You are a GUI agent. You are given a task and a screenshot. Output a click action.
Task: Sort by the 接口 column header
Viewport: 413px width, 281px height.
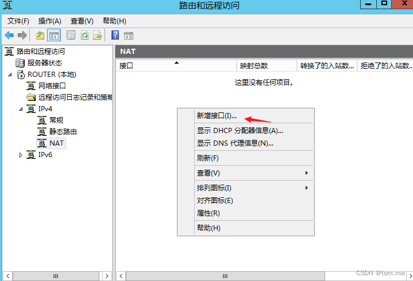tap(176, 66)
